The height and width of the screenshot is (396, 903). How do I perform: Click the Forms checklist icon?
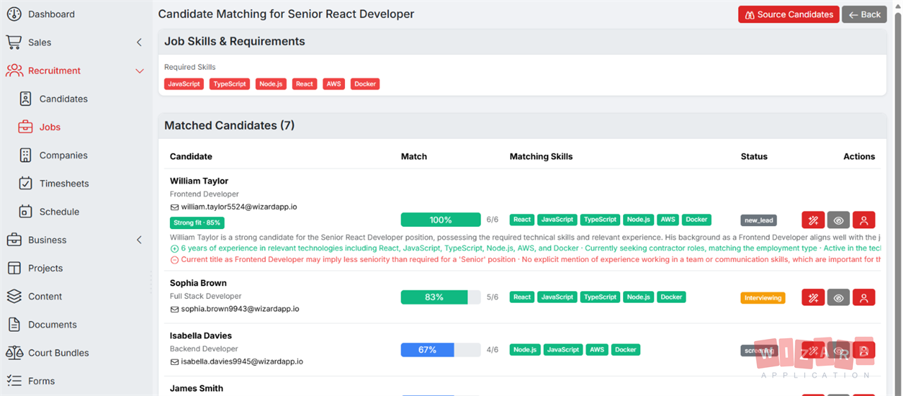point(13,380)
